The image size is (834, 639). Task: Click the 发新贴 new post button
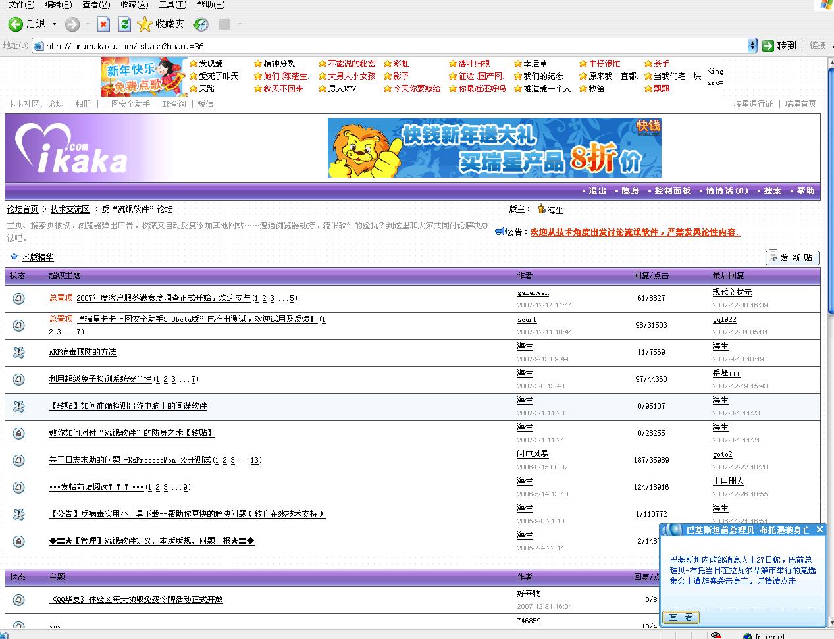point(792,257)
